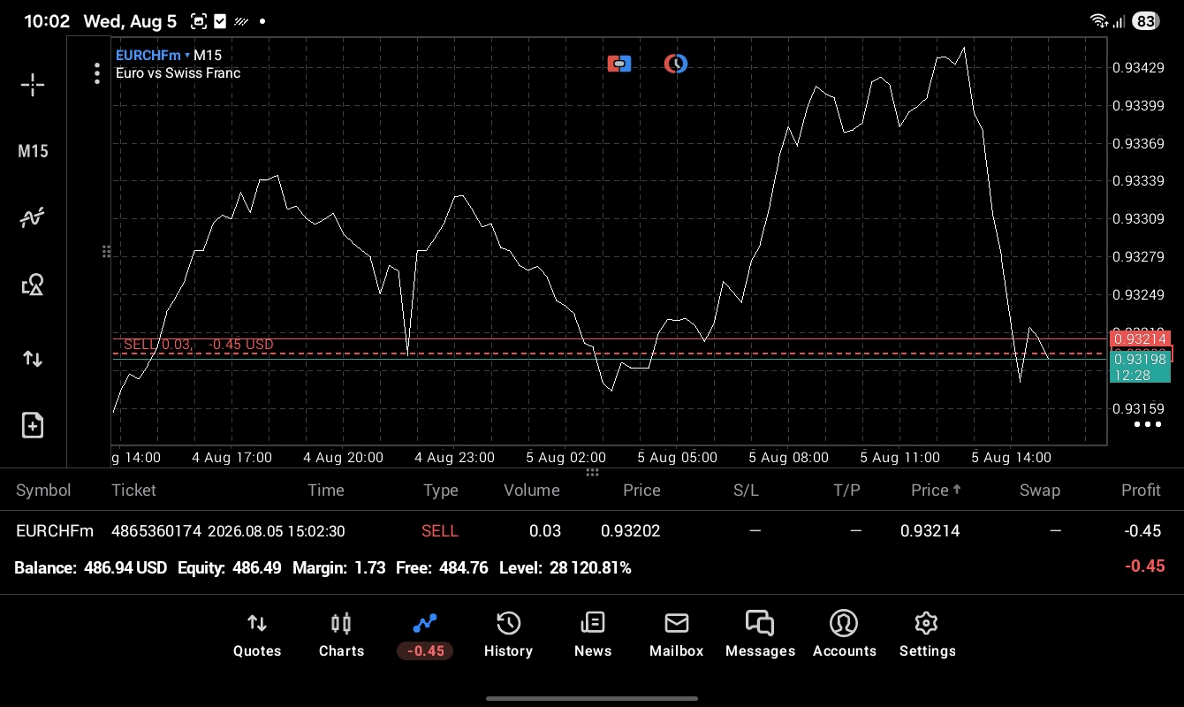Tap the Euro vs Swiss Franc description
This screenshot has width=1184, height=707.
178,73
